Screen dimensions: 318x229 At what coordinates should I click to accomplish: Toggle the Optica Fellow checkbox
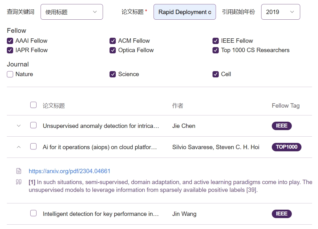pos(113,50)
